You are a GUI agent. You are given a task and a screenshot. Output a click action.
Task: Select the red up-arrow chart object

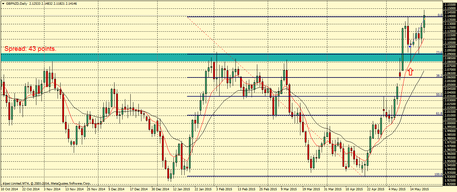[410, 71]
